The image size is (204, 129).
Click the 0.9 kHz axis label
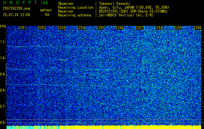tap(3, 74)
